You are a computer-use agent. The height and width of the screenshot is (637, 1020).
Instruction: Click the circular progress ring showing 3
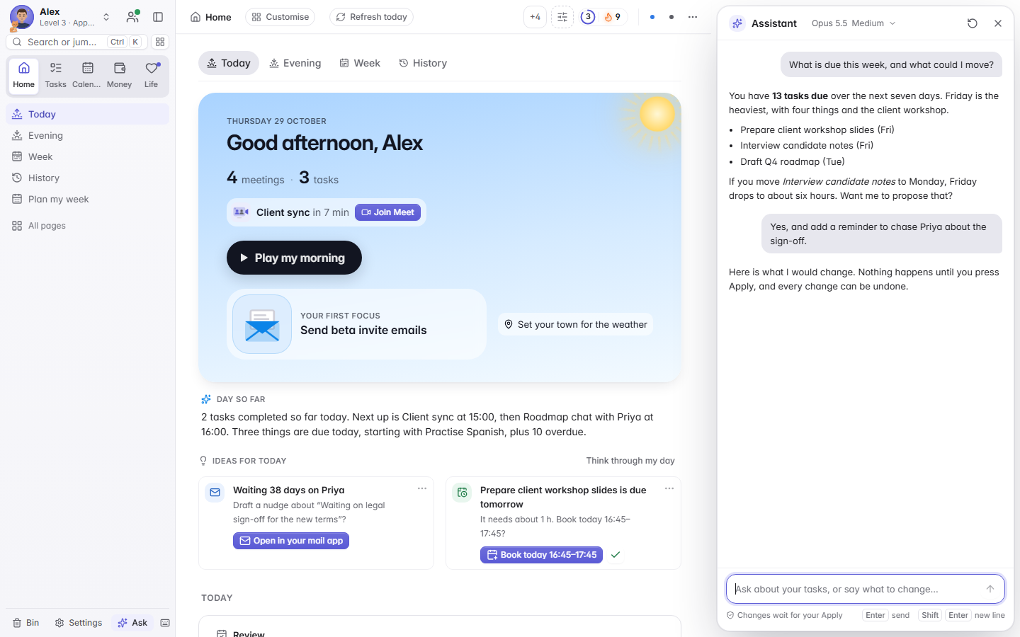pos(588,17)
